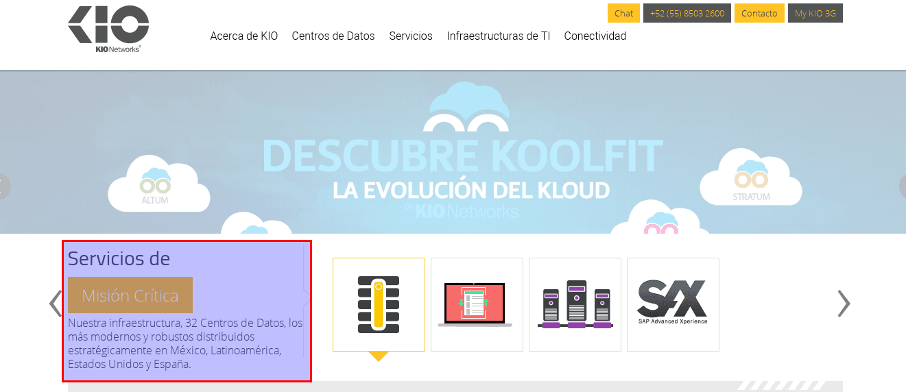Open Servicios menu

(411, 36)
